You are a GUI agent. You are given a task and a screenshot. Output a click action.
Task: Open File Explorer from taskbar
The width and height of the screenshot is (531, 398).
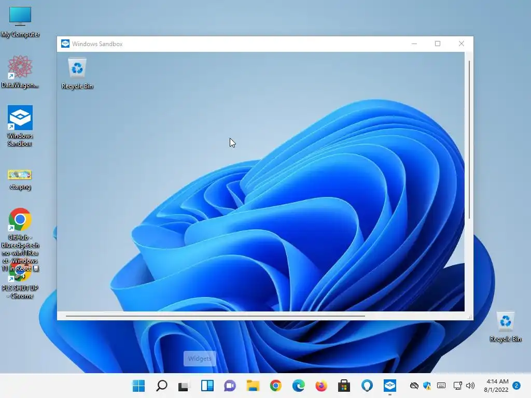click(x=253, y=386)
